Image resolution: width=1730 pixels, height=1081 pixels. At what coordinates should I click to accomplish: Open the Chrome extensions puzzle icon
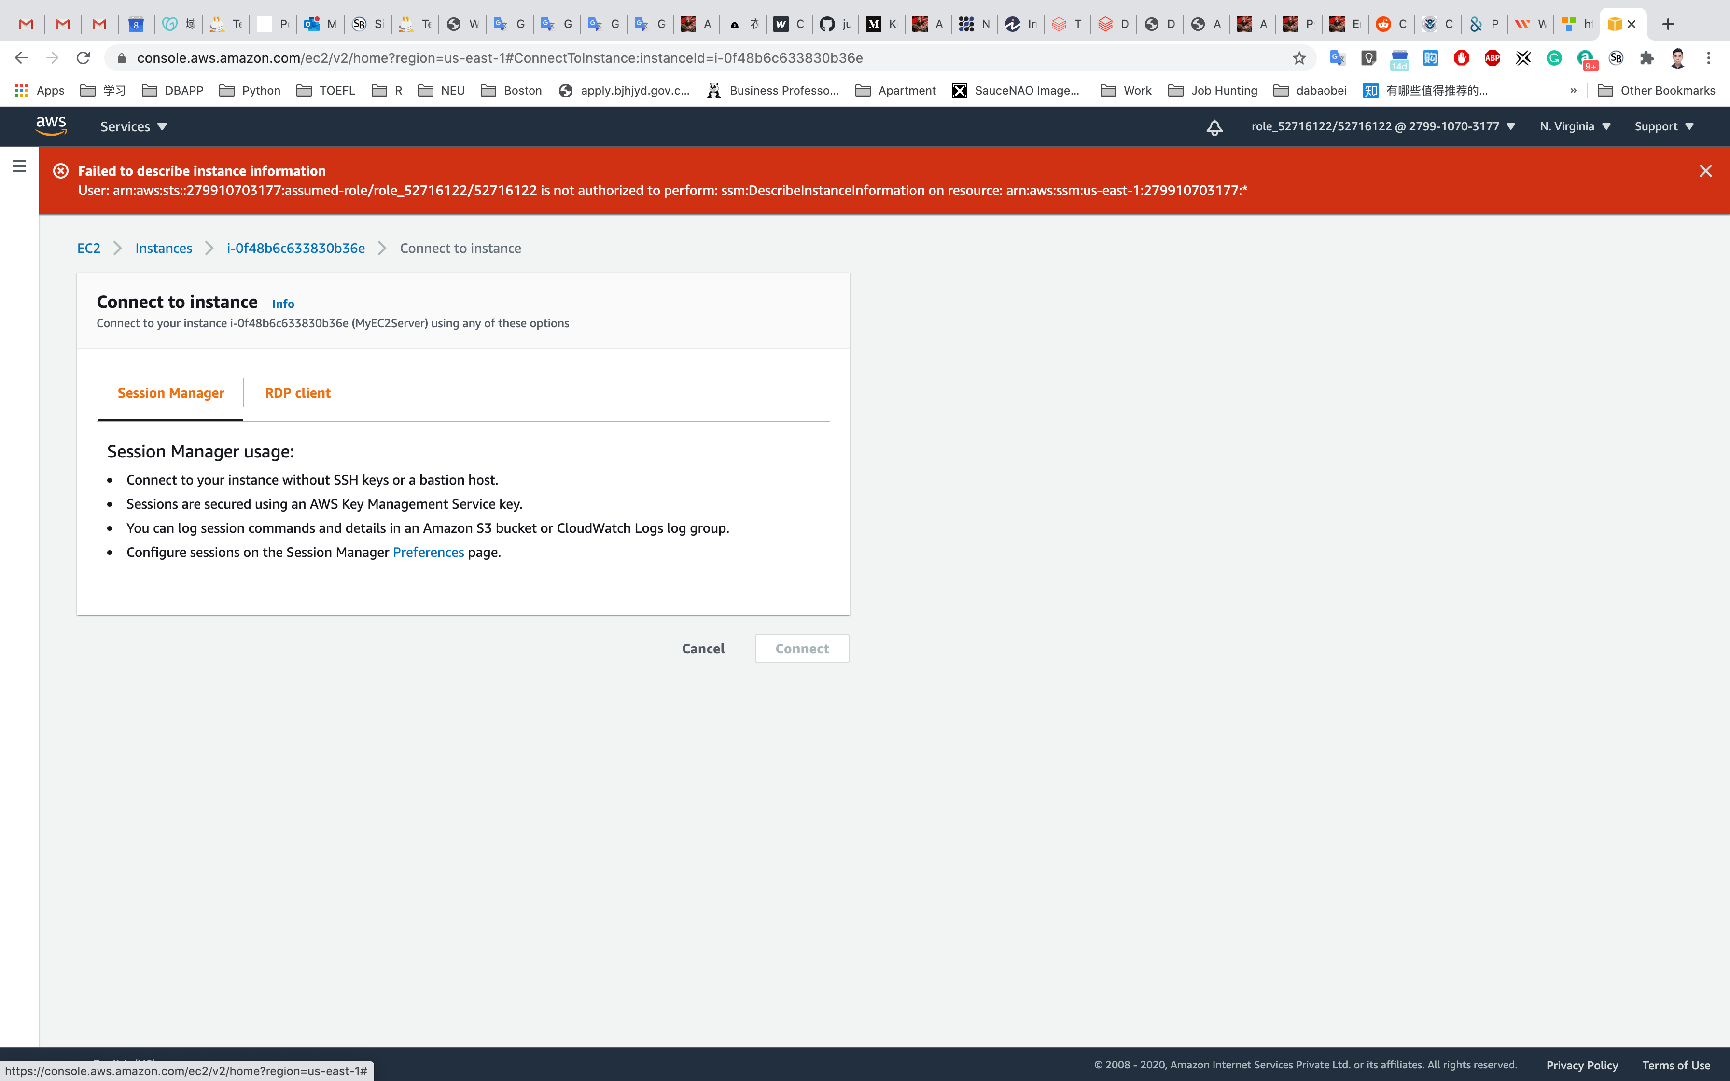pos(1646,58)
